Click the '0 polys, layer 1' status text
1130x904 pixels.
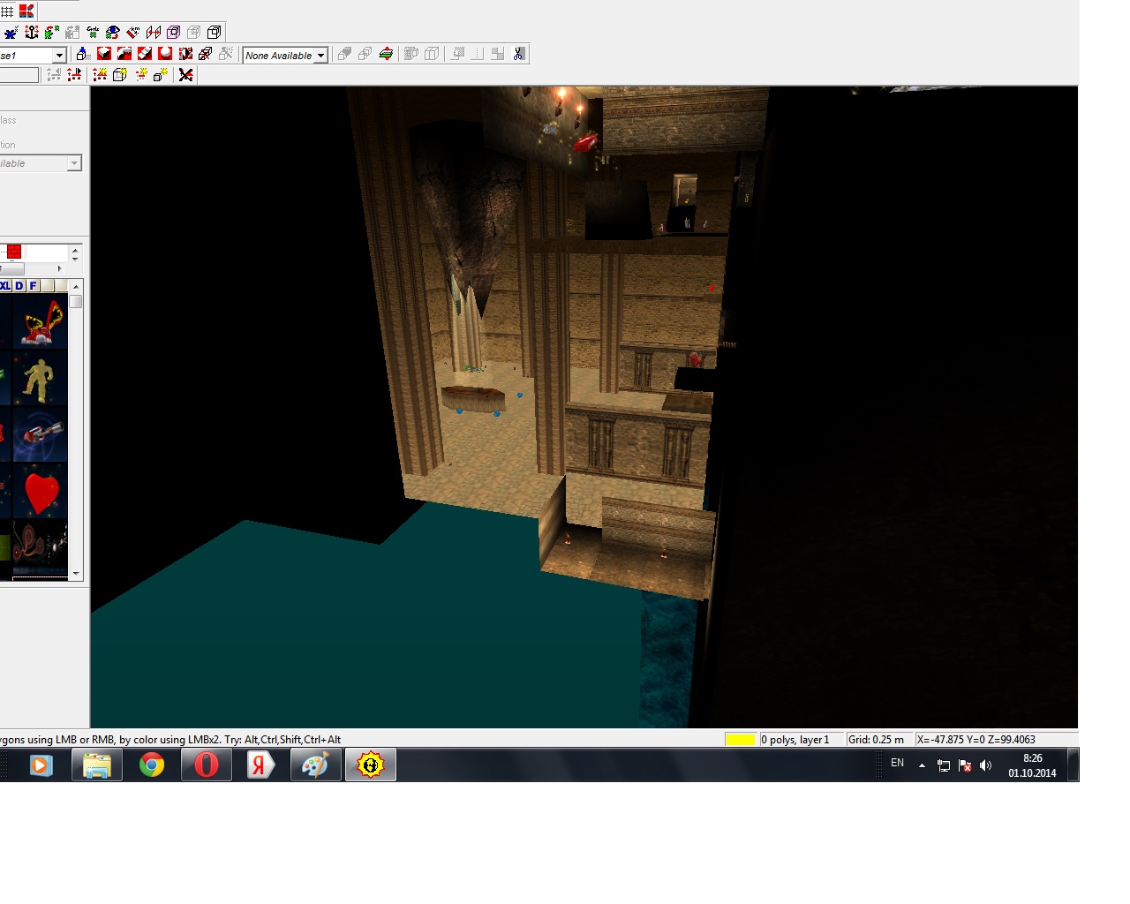click(795, 740)
